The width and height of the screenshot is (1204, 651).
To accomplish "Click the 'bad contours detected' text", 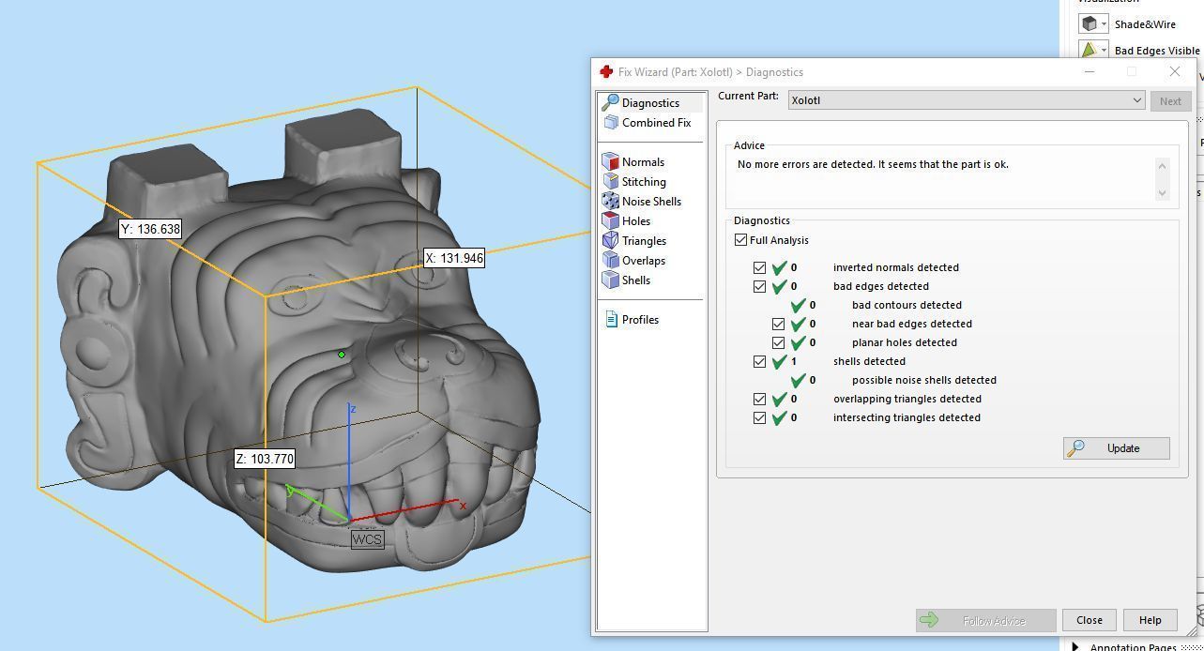I will (907, 305).
